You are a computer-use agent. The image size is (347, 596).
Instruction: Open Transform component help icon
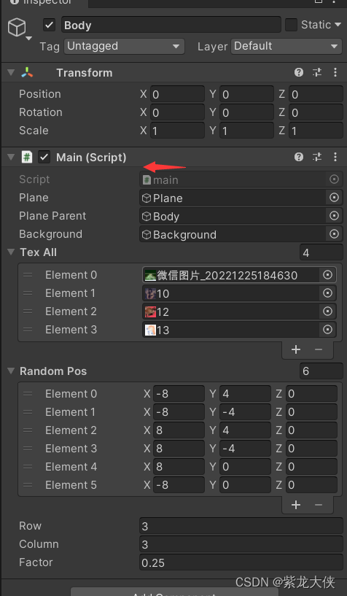[x=299, y=72]
